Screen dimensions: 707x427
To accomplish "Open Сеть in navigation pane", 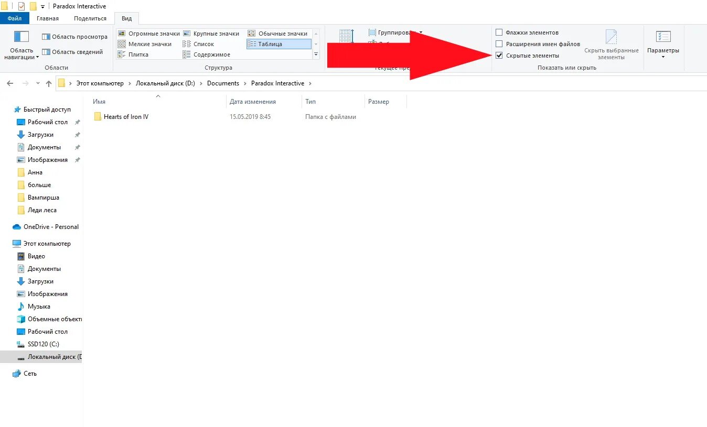I will tap(25, 374).
